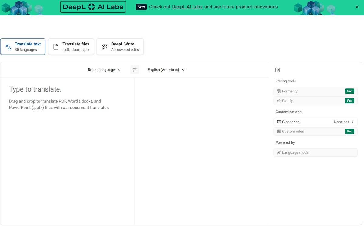This screenshot has height=227, width=364.
Task: Open the Detect language dropdown
Action: click(x=104, y=70)
